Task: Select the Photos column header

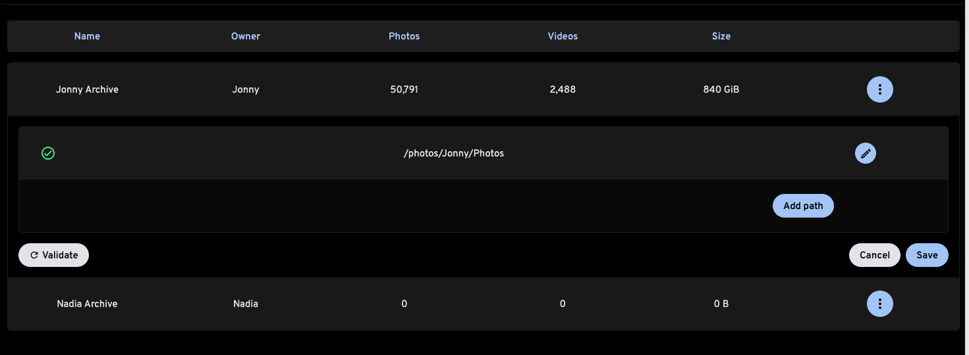Action: pyautogui.click(x=404, y=36)
